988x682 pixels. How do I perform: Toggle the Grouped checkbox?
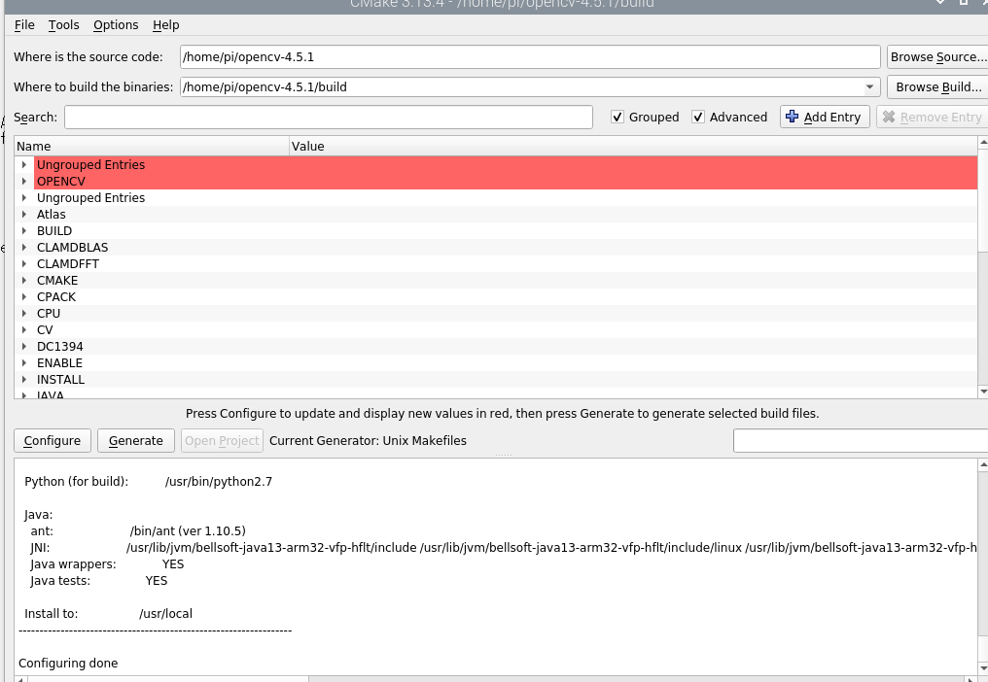[x=617, y=118]
